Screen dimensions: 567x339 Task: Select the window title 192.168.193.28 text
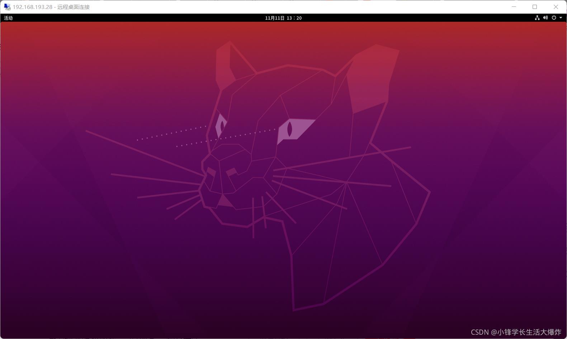[x=33, y=7]
